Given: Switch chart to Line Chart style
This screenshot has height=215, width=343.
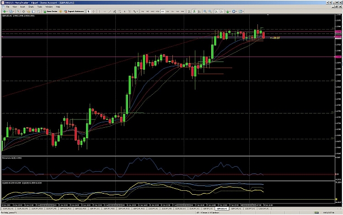Looking at the screenshot, I should click(200, 12).
